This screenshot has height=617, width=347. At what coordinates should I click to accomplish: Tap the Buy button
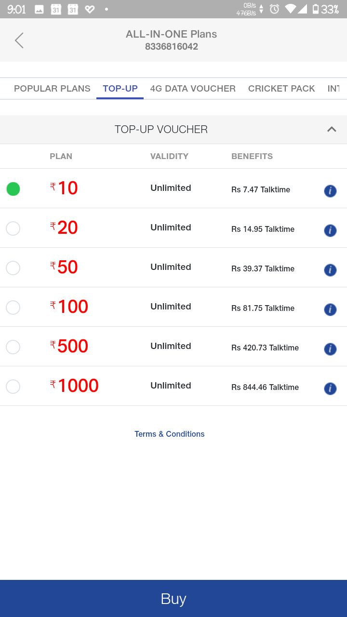coord(173,599)
